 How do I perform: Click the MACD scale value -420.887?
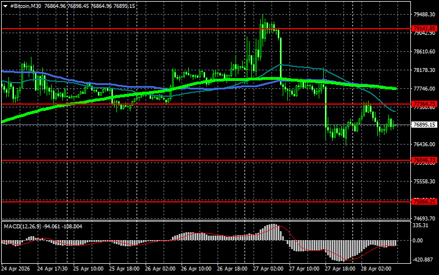(423, 260)
